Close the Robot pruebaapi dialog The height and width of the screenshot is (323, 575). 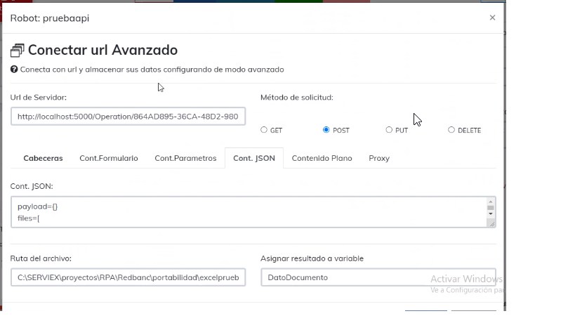pos(492,18)
